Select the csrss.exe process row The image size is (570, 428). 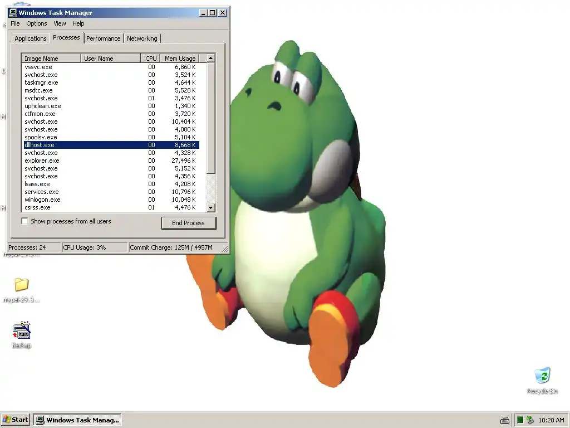[x=111, y=207]
